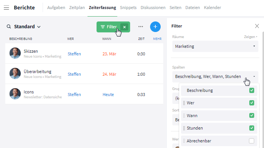Open the Skizzen time entry
Screen dimensions: 264x148
pyautogui.click(x=31, y=51)
